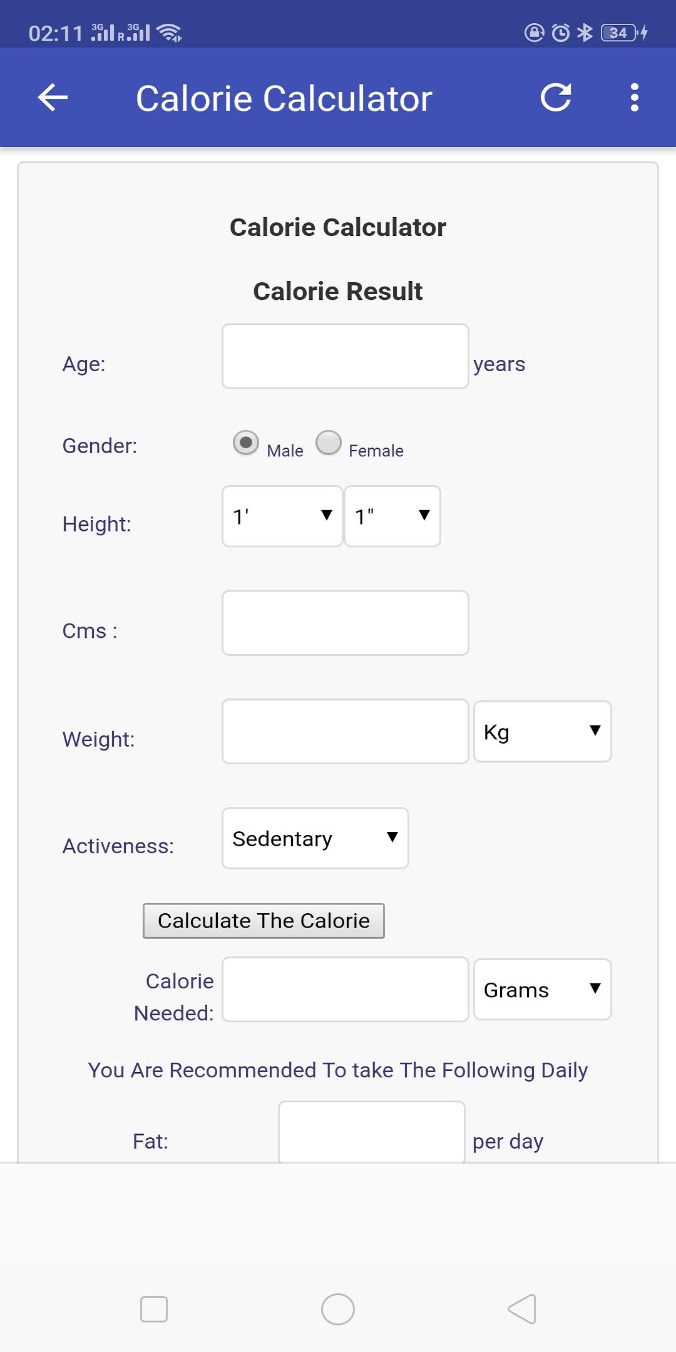The width and height of the screenshot is (676, 1352).
Task: Tap the battery indicator icon
Action: [x=618, y=33]
